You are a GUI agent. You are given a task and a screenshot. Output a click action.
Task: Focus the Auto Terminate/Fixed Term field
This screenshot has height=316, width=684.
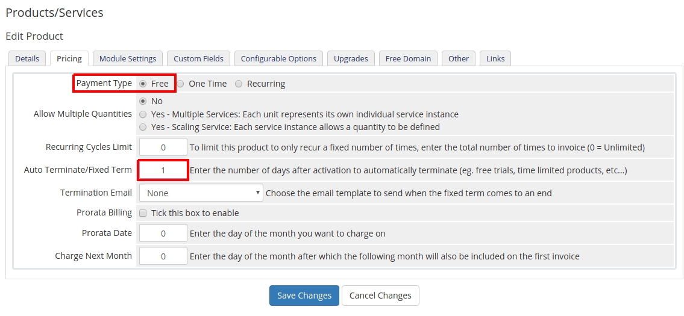coord(163,170)
